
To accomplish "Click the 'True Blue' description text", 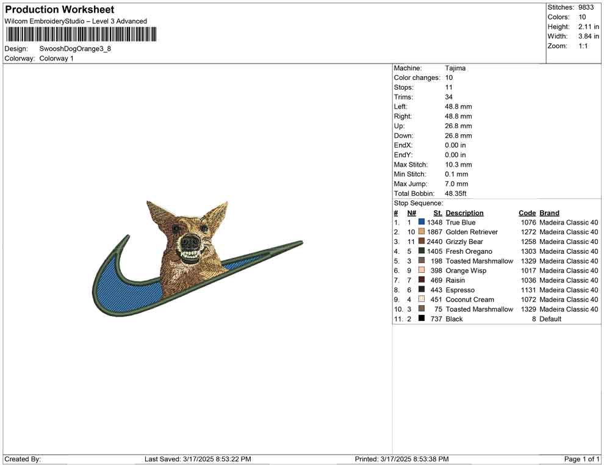I will (460, 222).
